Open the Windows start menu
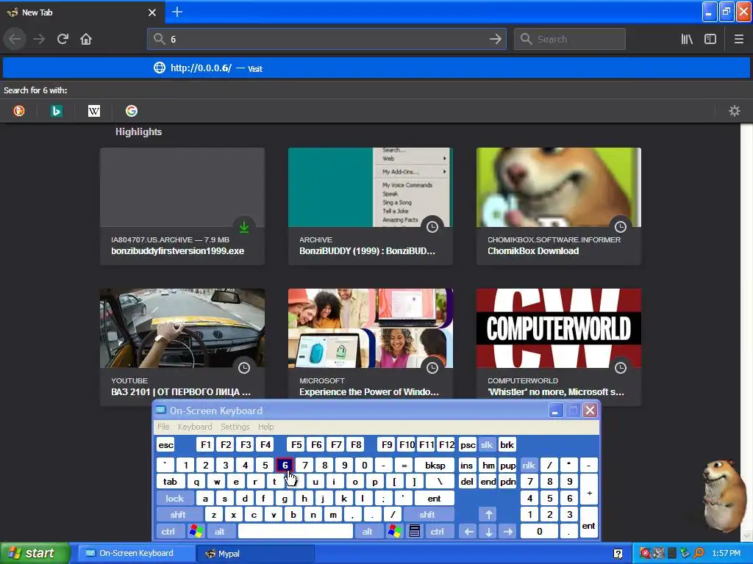Viewport: 753px width, 564px height. [35, 554]
